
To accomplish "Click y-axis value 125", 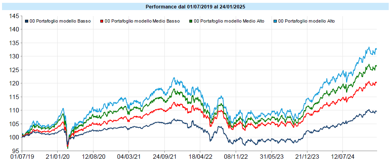I will click(x=15, y=70).
